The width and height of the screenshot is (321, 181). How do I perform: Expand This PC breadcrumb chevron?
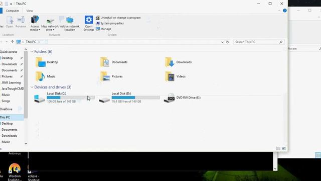pos(39,42)
